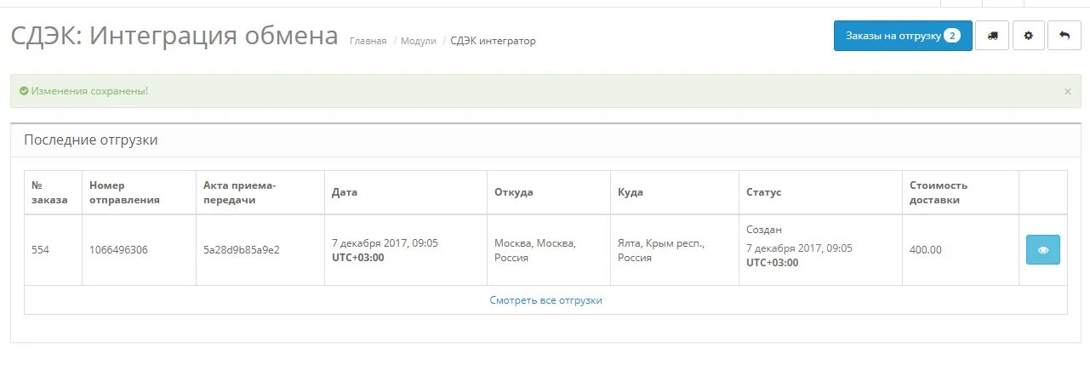Viewport: 1090px width, 376px height.
Task: Click delivery cost 400.00
Action: pos(926,250)
